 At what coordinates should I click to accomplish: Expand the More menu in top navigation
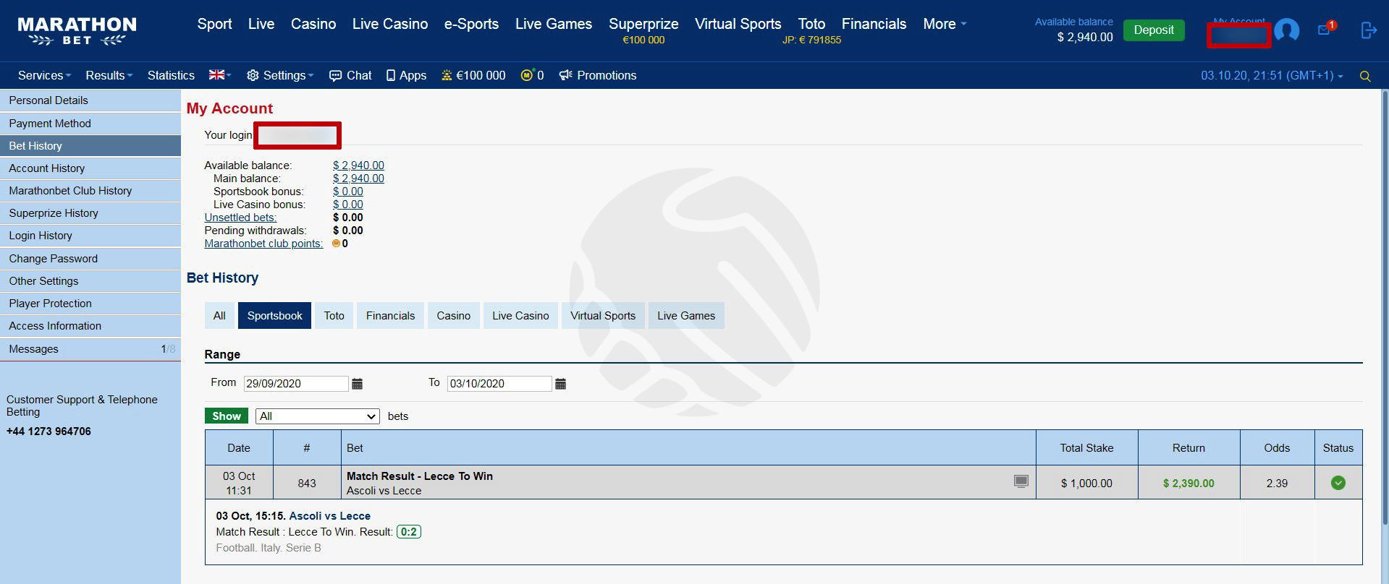pos(945,24)
